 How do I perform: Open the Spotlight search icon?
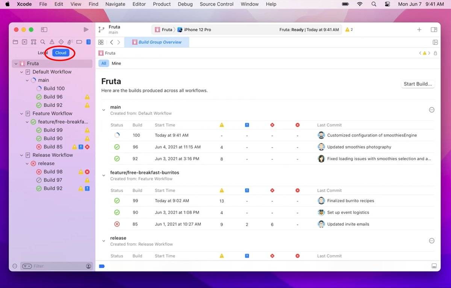pos(374,4)
